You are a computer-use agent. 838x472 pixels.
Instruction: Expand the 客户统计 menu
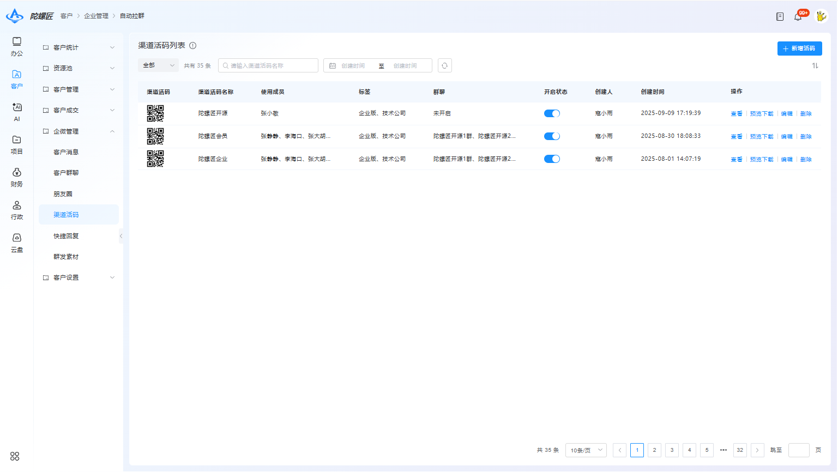tap(79, 47)
